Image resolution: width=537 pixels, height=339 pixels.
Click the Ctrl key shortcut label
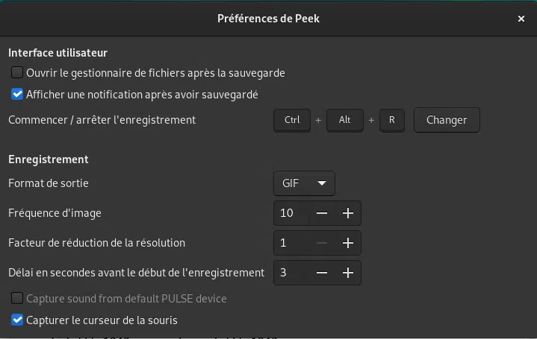pos(292,120)
